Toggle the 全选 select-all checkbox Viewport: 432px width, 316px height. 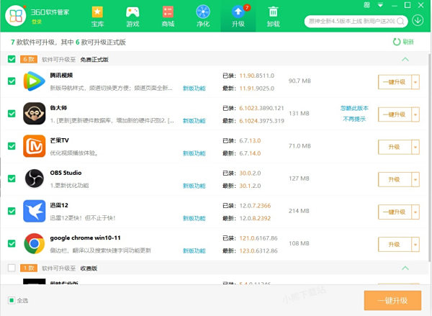(12, 300)
